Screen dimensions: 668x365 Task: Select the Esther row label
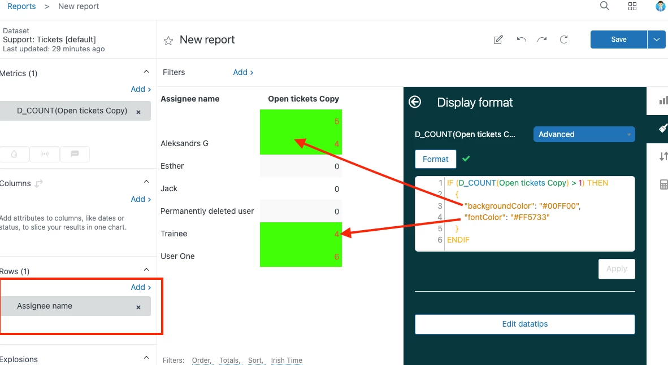[x=172, y=166]
